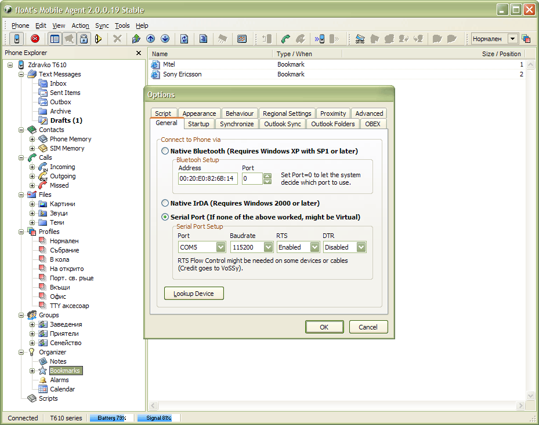The width and height of the screenshot is (539, 425).
Task: Click the Lookup Device button
Action: (194, 294)
